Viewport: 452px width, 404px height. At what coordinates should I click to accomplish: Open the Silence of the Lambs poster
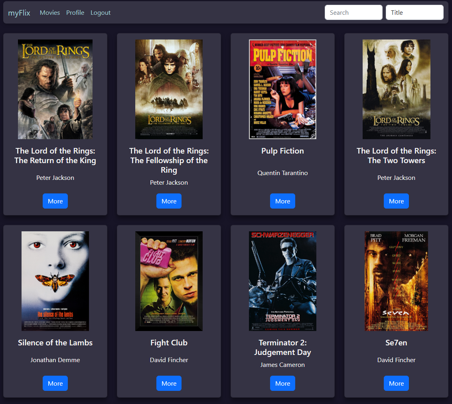click(x=55, y=281)
